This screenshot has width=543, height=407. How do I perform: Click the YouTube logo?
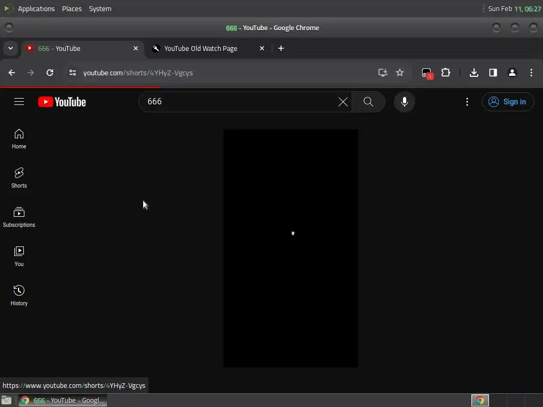click(x=62, y=102)
